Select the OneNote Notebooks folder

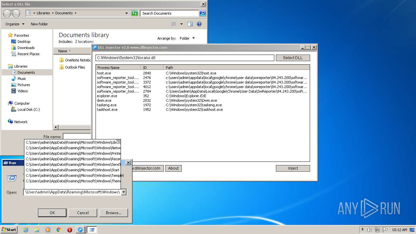pos(75,60)
